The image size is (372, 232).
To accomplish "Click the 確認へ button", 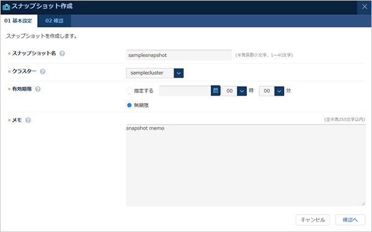I will (x=350, y=220).
